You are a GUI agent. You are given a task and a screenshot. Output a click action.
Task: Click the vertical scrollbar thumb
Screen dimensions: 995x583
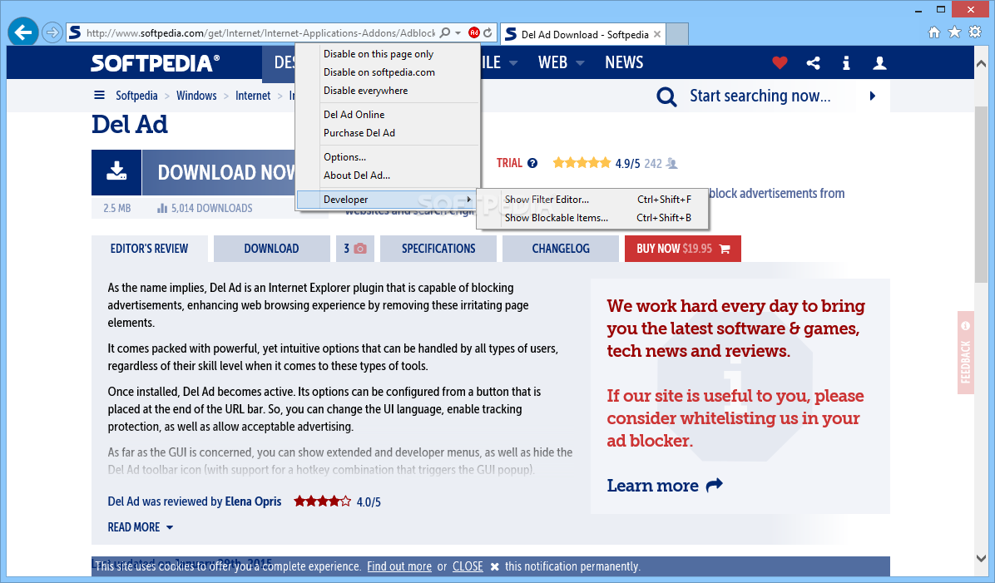(981, 194)
